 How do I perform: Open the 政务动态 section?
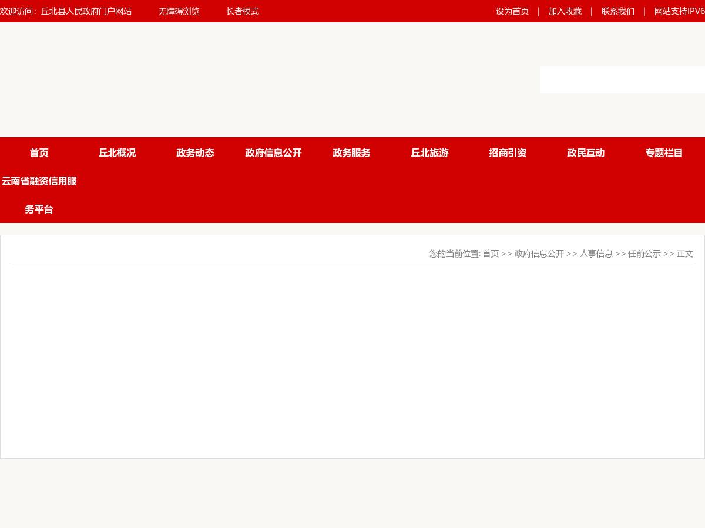coord(195,153)
